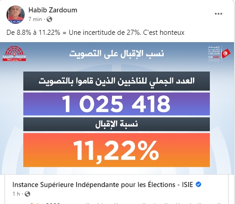The width and height of the screenshot is (235, 204).
Task: Click the purple '1 025 418' voter count banner
Action: pyautogui.click(x=117, y=104)
